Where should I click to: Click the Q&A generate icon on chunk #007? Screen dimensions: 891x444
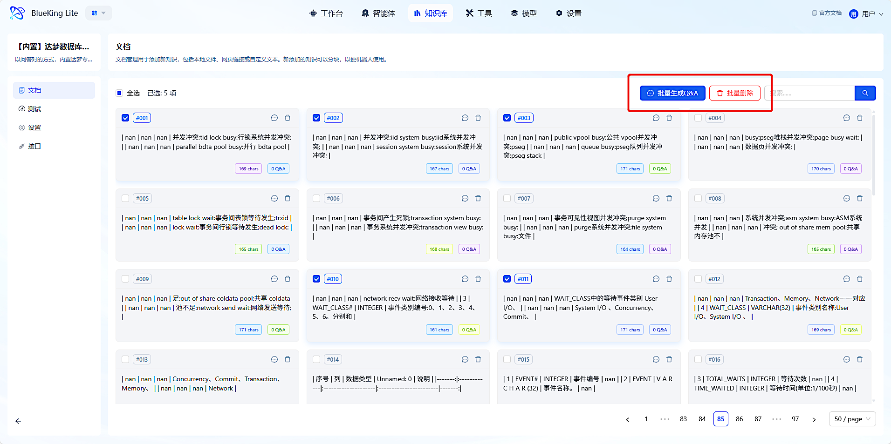click(x=656, y=199)
